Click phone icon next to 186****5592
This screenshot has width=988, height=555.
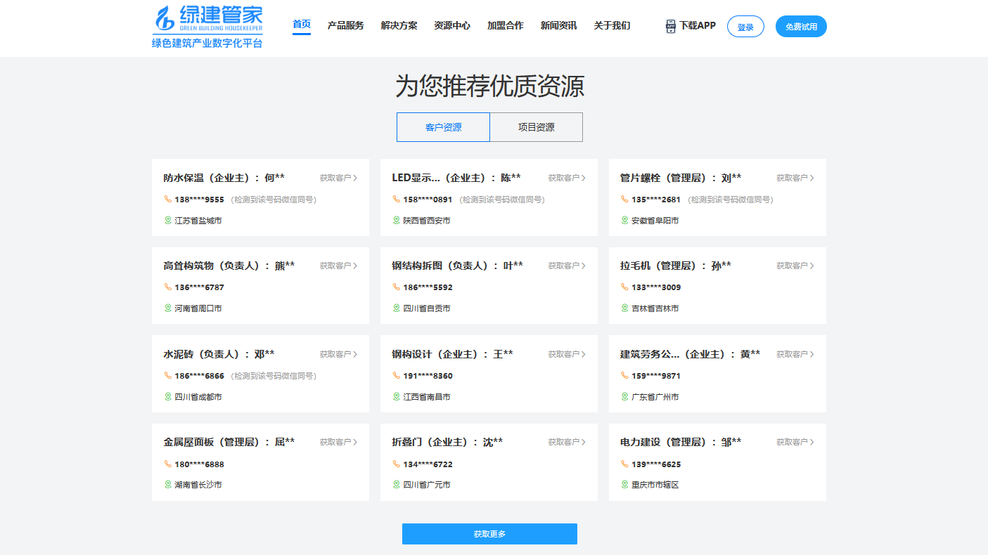coord(397,287)
